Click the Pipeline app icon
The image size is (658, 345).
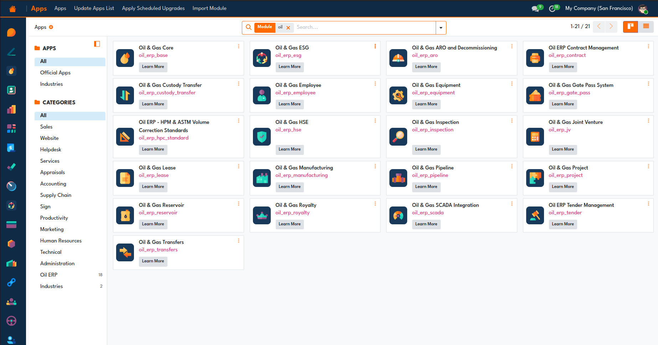[398, 178]
